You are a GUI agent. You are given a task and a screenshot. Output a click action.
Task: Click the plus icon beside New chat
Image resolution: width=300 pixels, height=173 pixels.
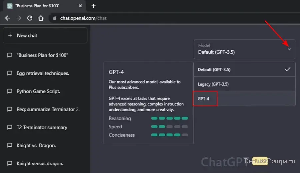(x=10, y=35)
